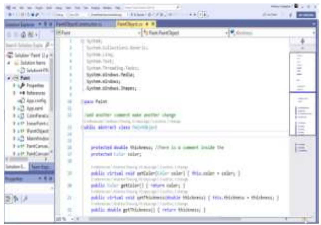The image size is (321, 225).
Task: Click the Live Share button
Action: (270, 15)
